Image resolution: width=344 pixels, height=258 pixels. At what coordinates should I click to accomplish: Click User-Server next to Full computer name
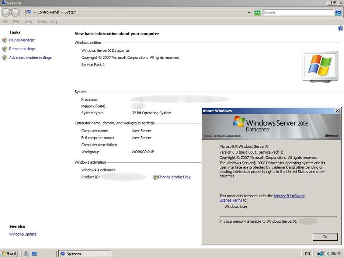click(142, 138)
